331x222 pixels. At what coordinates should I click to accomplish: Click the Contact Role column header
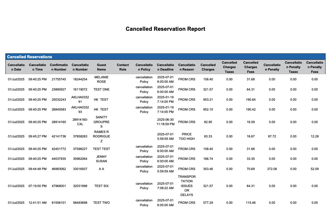point(123,67)
